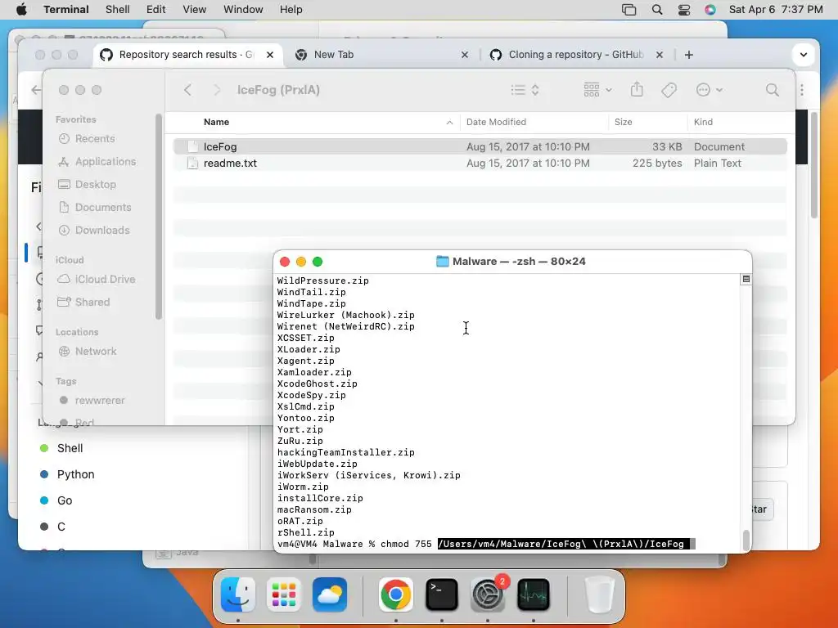Show the date and time panel

tap(776, 10)
